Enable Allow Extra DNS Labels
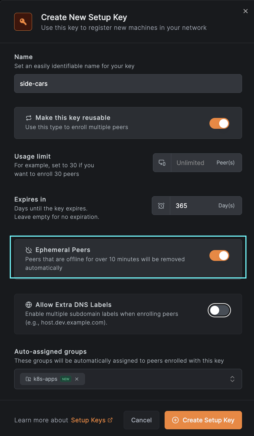Screen dimensions: 254x436 pyautogui.click(x=219, y=310)
